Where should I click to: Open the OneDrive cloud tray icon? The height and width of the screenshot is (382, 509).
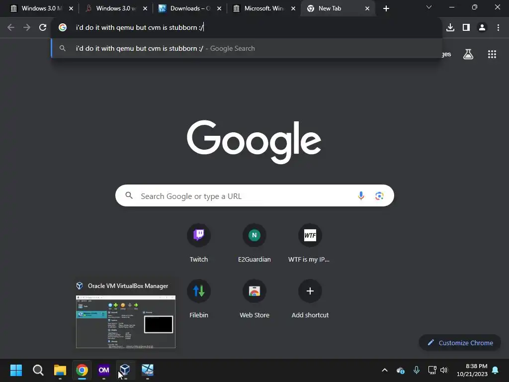[x=400, y=370]
